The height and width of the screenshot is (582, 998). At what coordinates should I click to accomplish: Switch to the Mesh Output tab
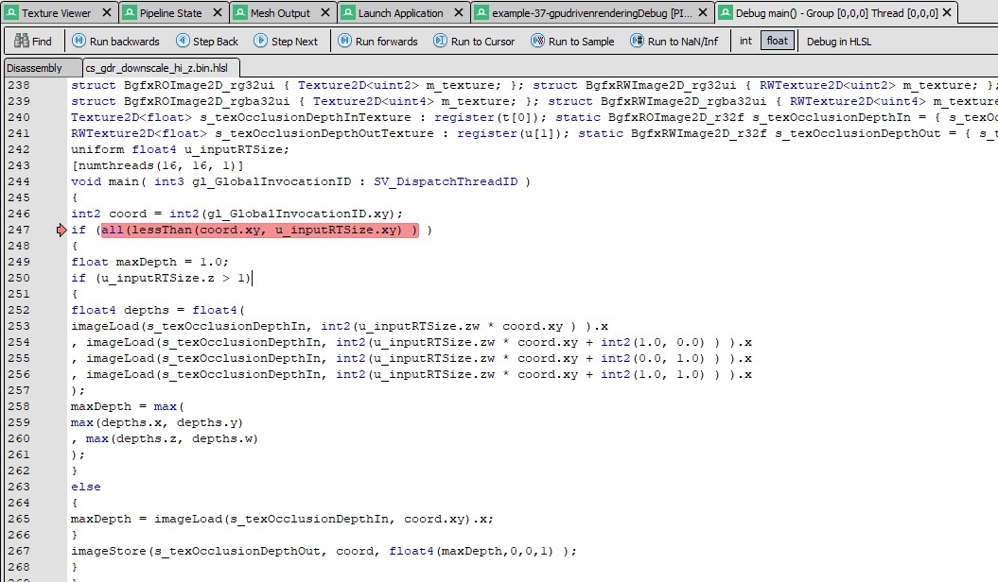tap(279, 13)
